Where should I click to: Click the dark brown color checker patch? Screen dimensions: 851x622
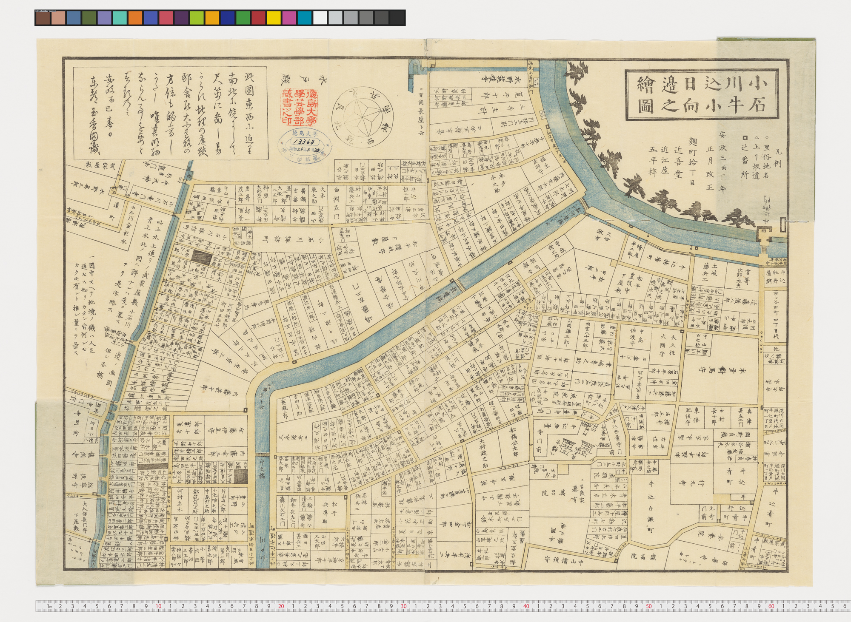pyautogui.click(x=43, y=18)
